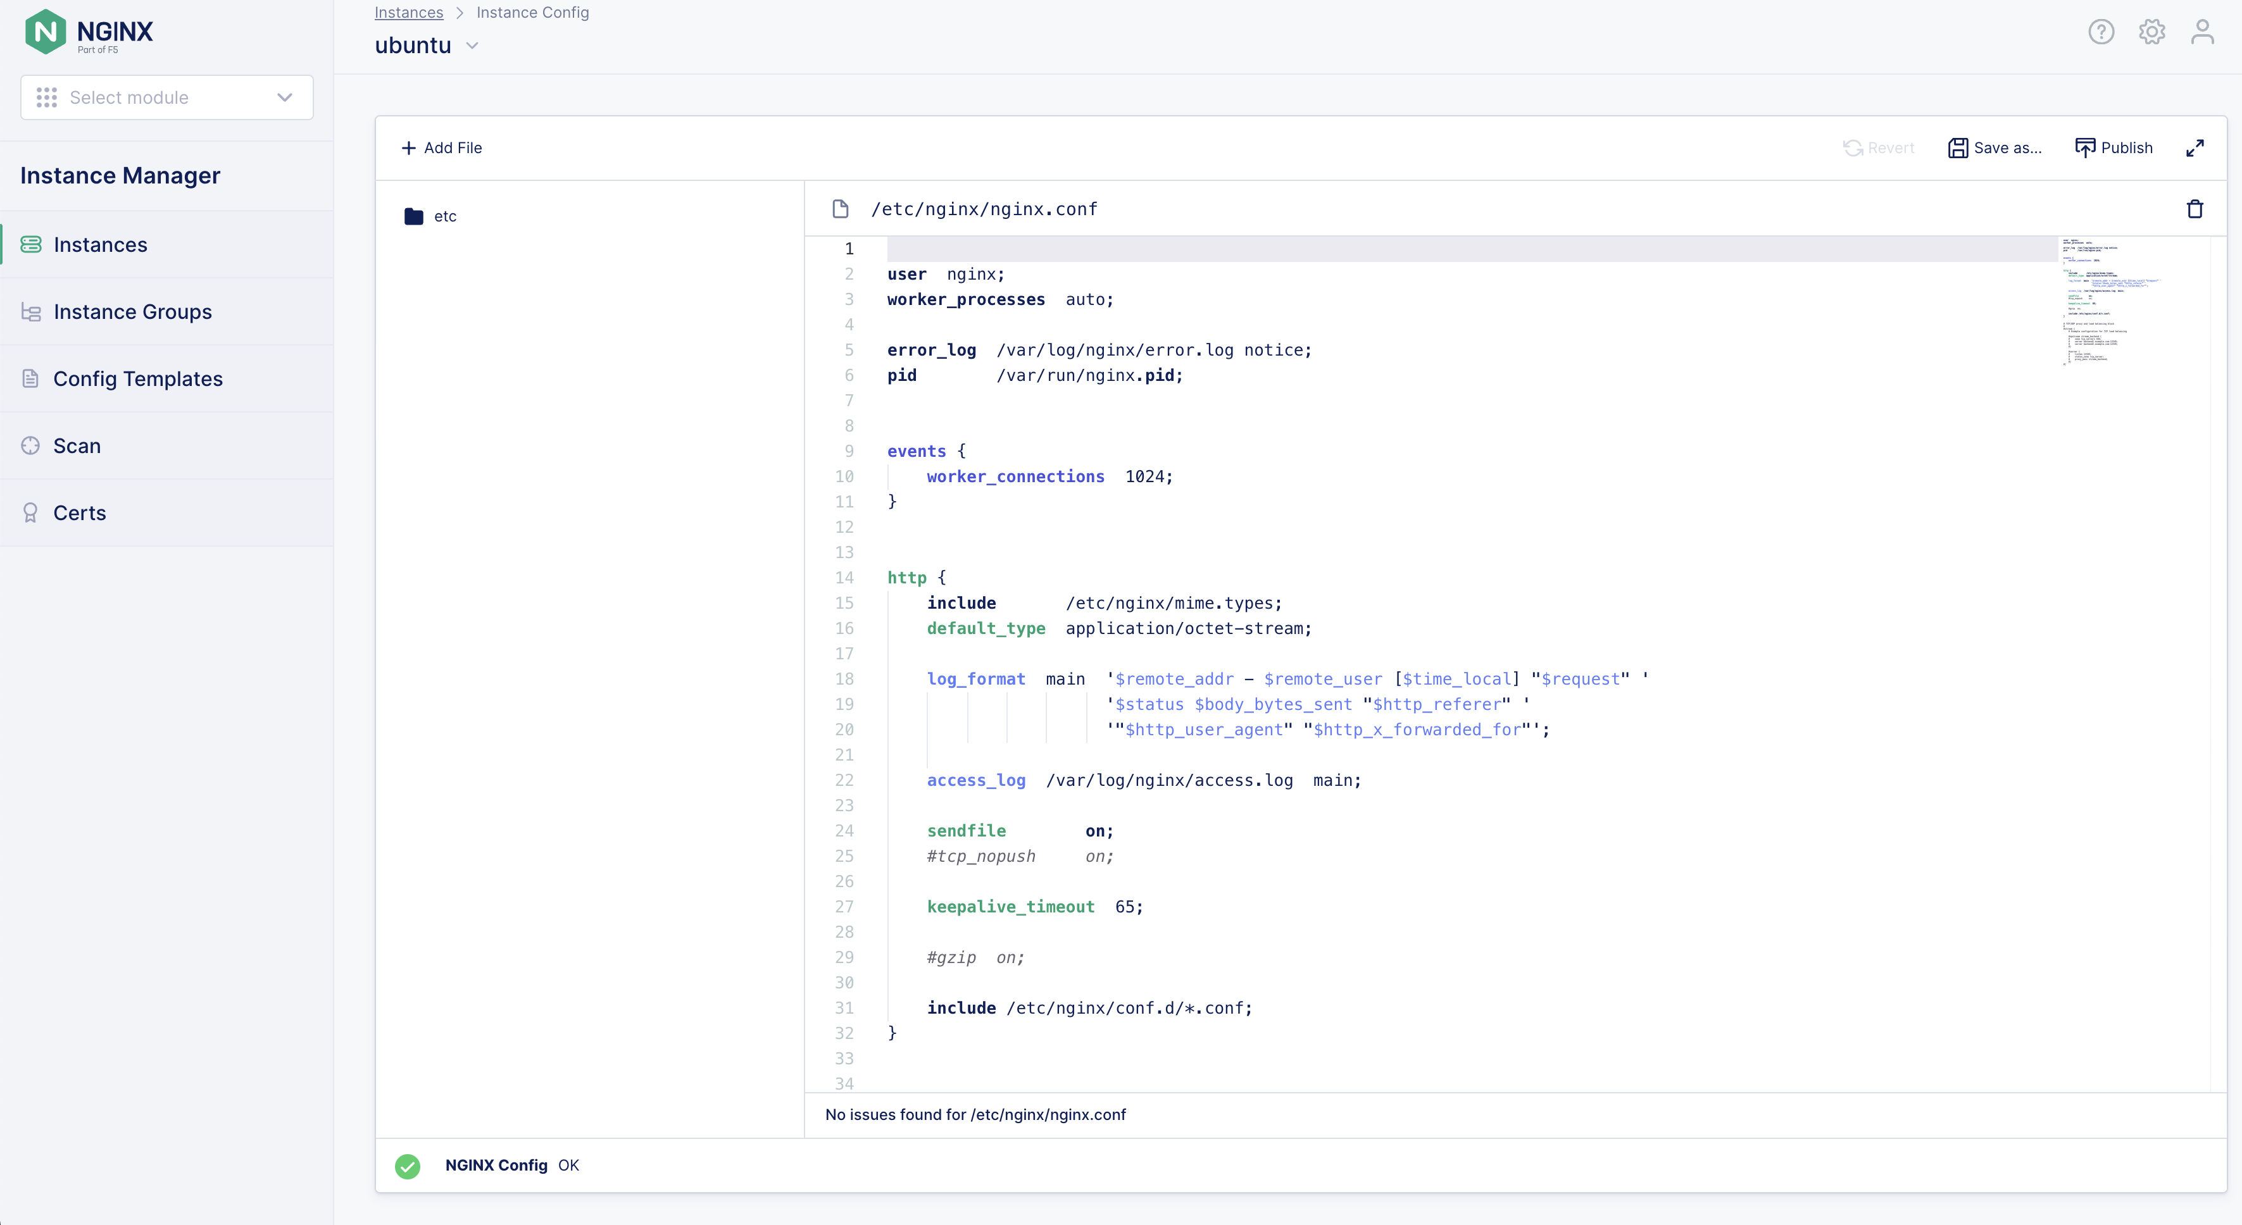Viewport: 2242px width, 1225px height.
Task: Click the Config Templates document icon
Action: click(30, 378)
